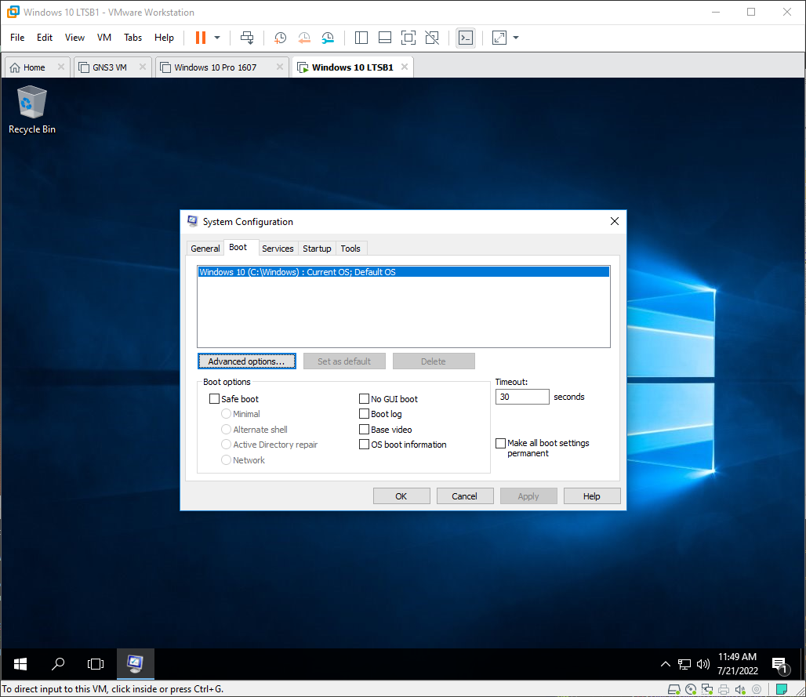Pause the VM with the orange button
The image size is (806, 697).
coord(201,38)
